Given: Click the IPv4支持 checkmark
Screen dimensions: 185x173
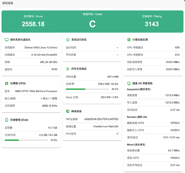Looking at the screenshot, I should click(x=117, y=134).
